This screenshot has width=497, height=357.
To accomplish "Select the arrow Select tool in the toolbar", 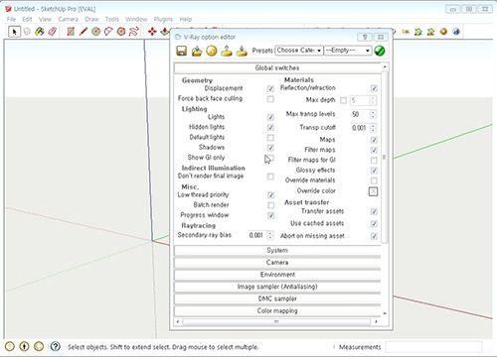I will tap(14, 32).
